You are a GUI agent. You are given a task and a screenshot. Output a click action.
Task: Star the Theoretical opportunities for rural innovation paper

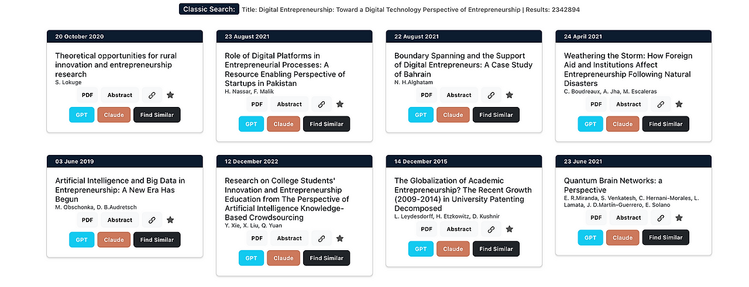170,95
